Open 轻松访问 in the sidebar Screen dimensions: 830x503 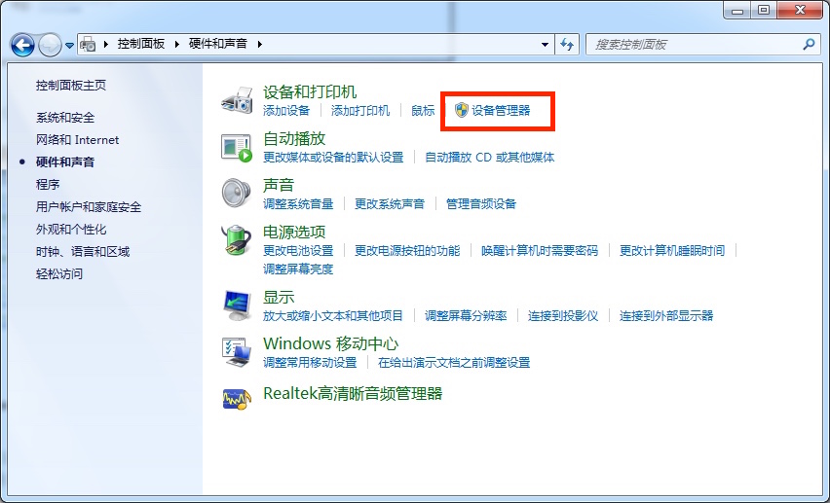59,273
